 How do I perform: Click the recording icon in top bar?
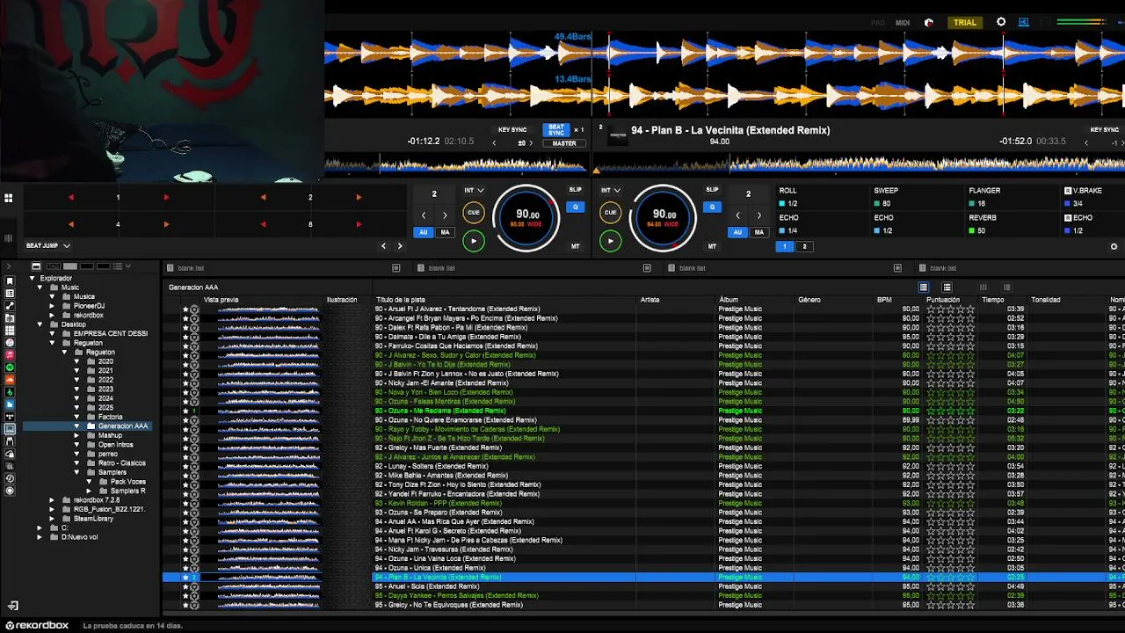tap(929, 22)
